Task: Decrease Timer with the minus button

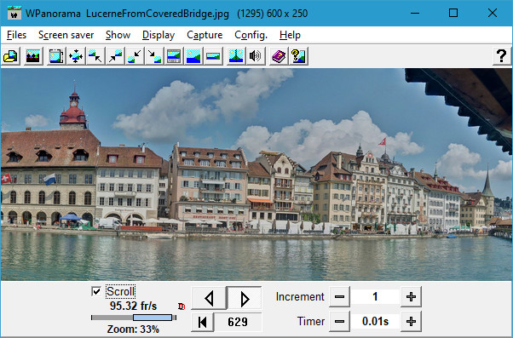Action: (x=340, y=321)
